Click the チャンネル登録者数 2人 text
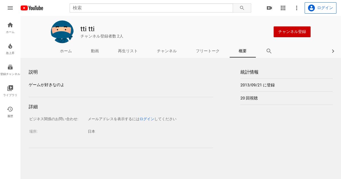This screenshot has height=179, width=341. coord(102,36)
